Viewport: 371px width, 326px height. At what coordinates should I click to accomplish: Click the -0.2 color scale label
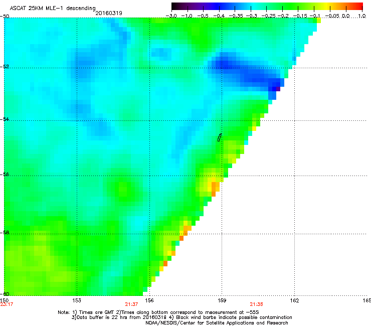tap(283, 16)
